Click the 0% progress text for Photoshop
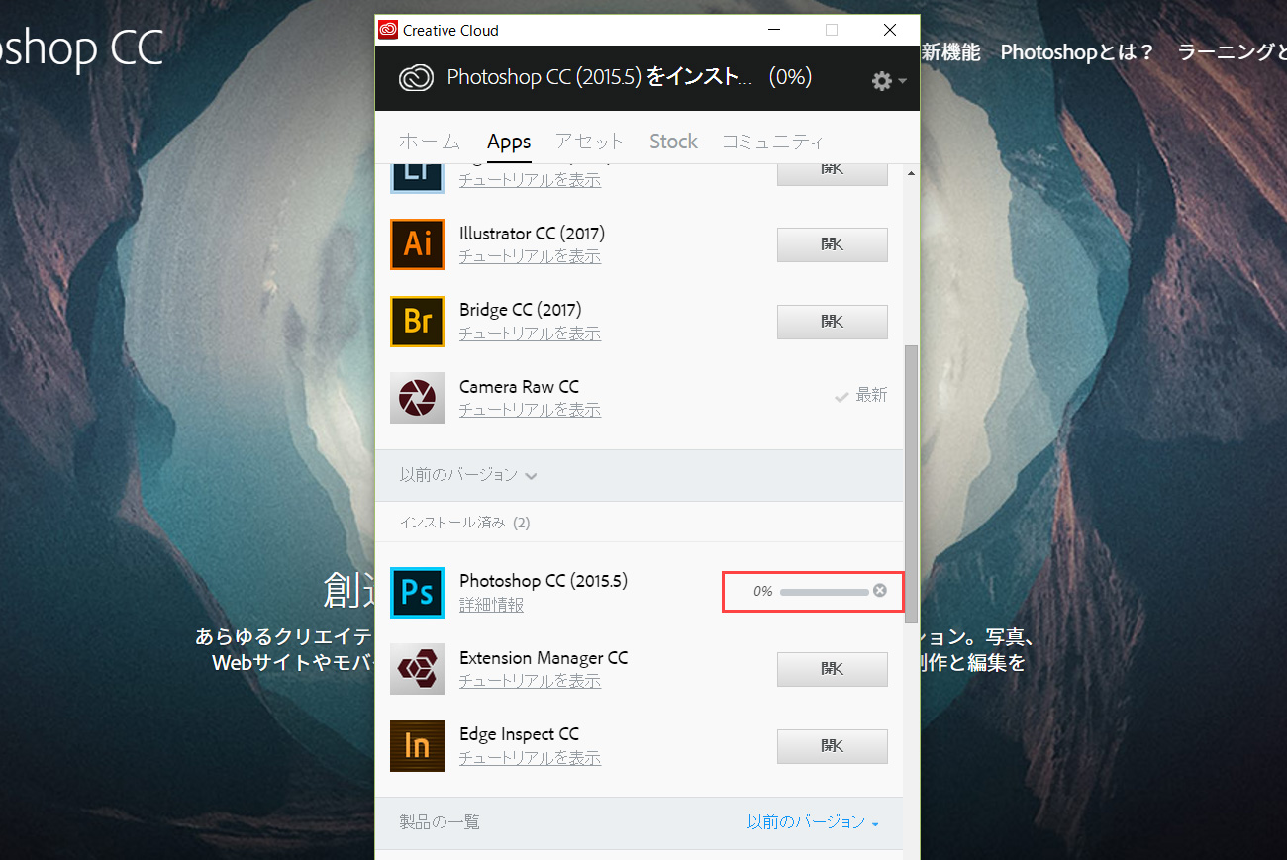This screenshot has height=860, width=1287. coord(762,591)
